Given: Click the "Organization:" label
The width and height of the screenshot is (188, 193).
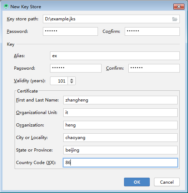Looking at the screenshot, I should click(x=30, y=125).
